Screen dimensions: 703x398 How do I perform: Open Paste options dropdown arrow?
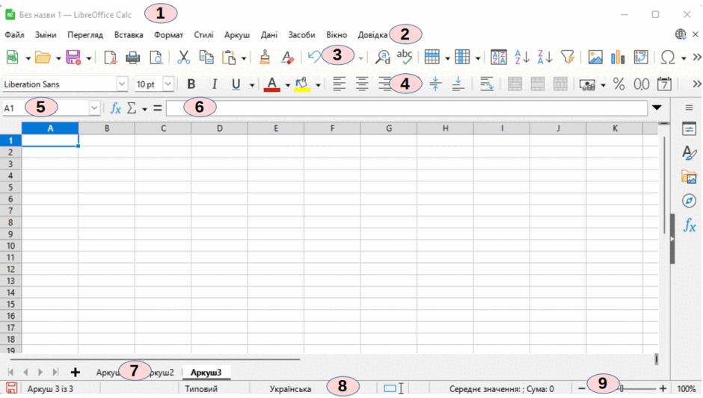(x=244, y=58)
